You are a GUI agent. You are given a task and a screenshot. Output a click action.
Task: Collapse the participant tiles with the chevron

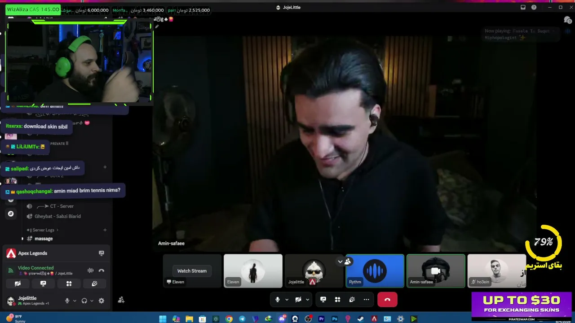pos(340,261)
